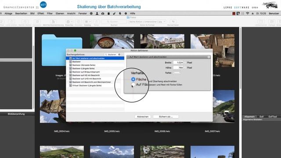281x158 pixels.
Task: Clear the Skalieren search field with x
Action: [x=119, y=54]
